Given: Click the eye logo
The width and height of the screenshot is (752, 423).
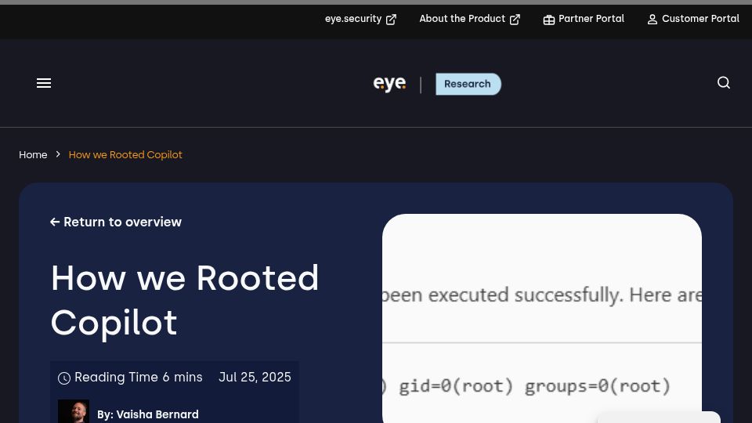Looking at the screenshot, I should 389,84.
